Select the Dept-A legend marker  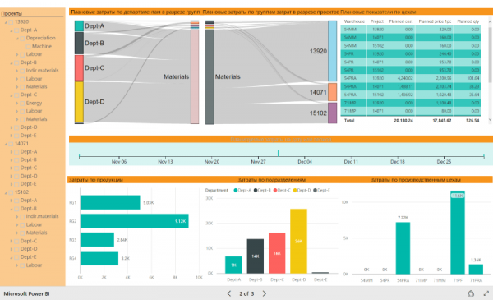coord(236,190)
